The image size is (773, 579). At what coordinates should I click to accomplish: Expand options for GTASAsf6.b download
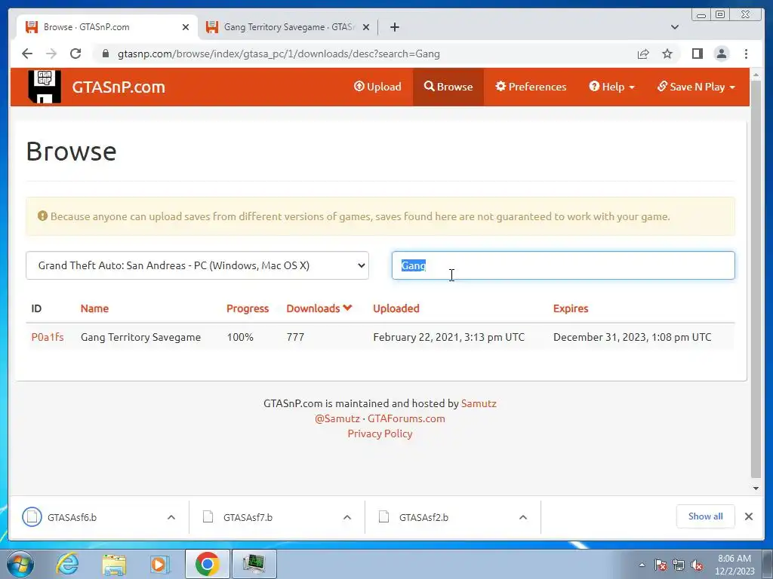click(x=171, y=517)
